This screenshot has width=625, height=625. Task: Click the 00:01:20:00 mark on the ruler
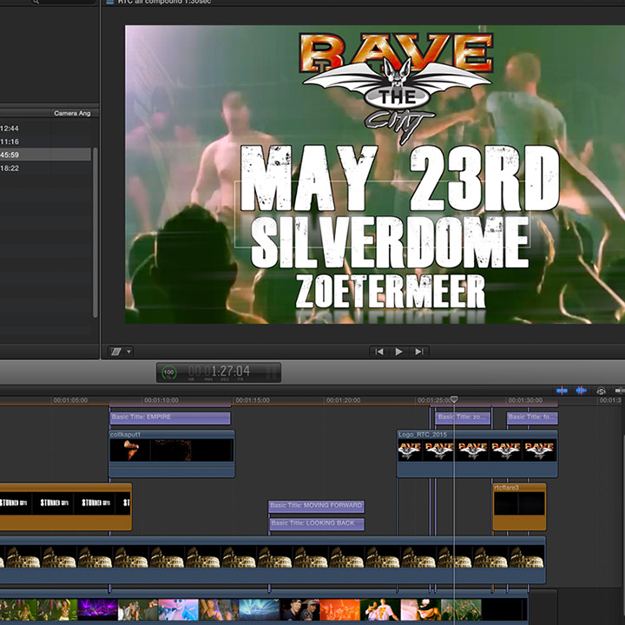[x=343, y=400]
